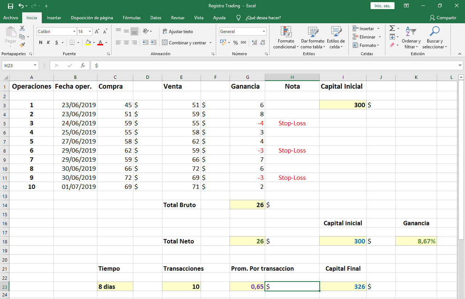Image resolution: width=465 pixels, height=299 pixels.
Task: Open font color dropdown arrow
Action: click(x=106, y=43)
